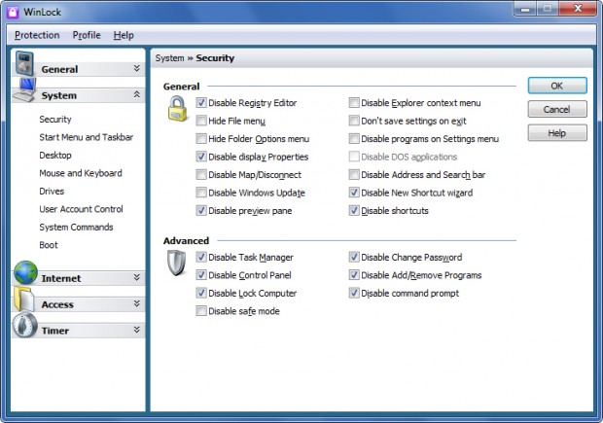Open the Profile menu
The height and width of the screenshot is (423, 603).
[x=87, y=35]
